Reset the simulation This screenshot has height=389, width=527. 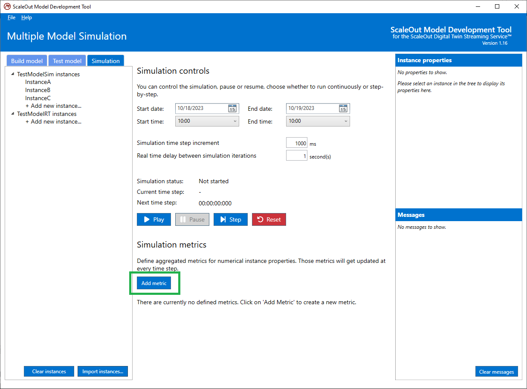coord(269,219)
